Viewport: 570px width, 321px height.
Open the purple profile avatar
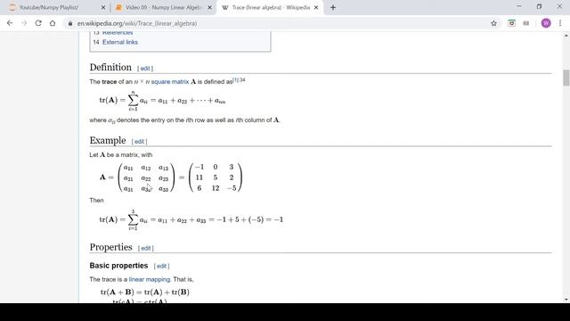tap(546, 23)
